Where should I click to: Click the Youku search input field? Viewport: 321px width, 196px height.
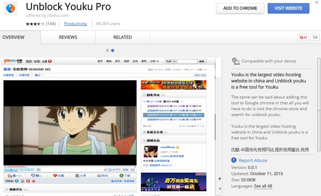tap(187, 61)
